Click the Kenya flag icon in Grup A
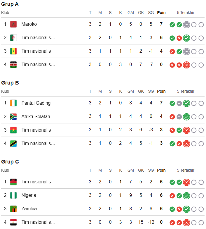The width and height of the screenshot is (206, 229). [x=13, y=65]
